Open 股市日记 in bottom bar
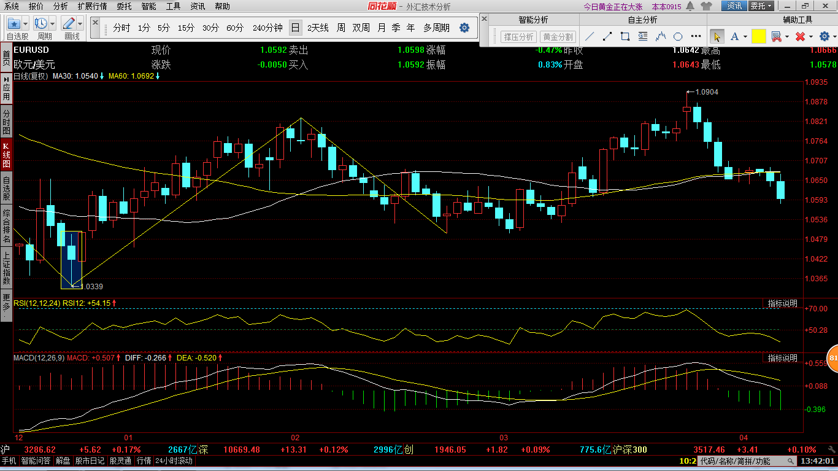The width and height of the screenshot is (838, 471). [90, 461]
